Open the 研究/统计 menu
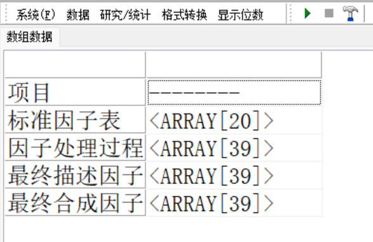373x242 pixels. pos(125,15)
